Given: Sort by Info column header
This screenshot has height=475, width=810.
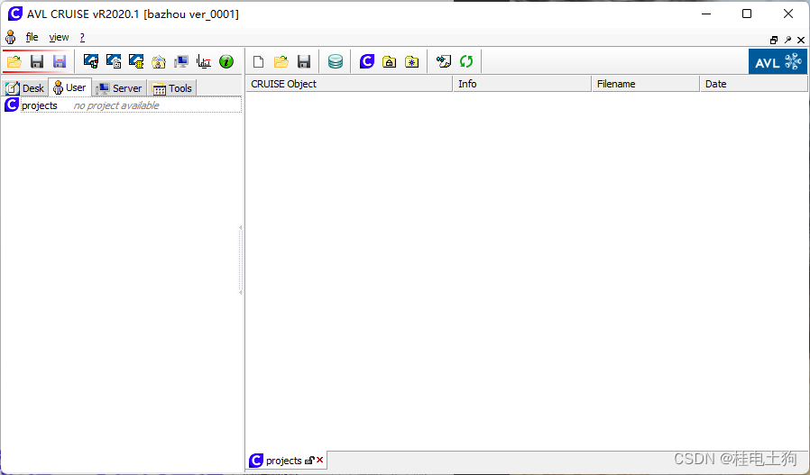Looking at the screenshot, I should pyautogui.click(x=521, y=84).
